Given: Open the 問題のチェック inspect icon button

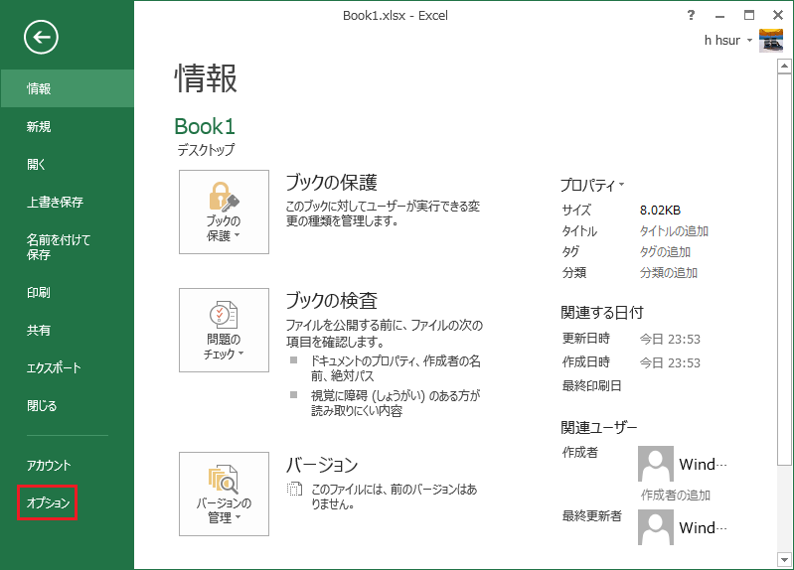Looking at the screenshot, I should click(224, 329).
